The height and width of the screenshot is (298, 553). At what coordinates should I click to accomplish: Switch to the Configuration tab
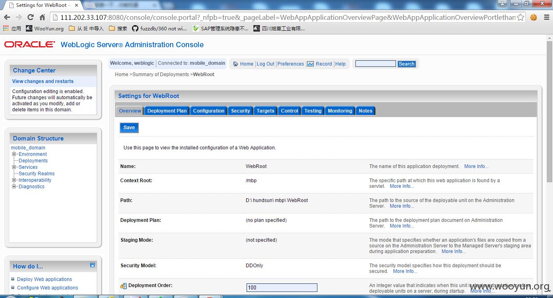pos(208,111)
